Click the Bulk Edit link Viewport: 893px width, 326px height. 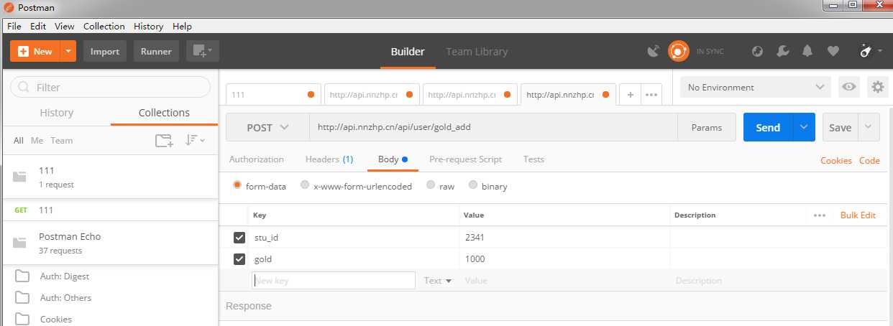858,215
